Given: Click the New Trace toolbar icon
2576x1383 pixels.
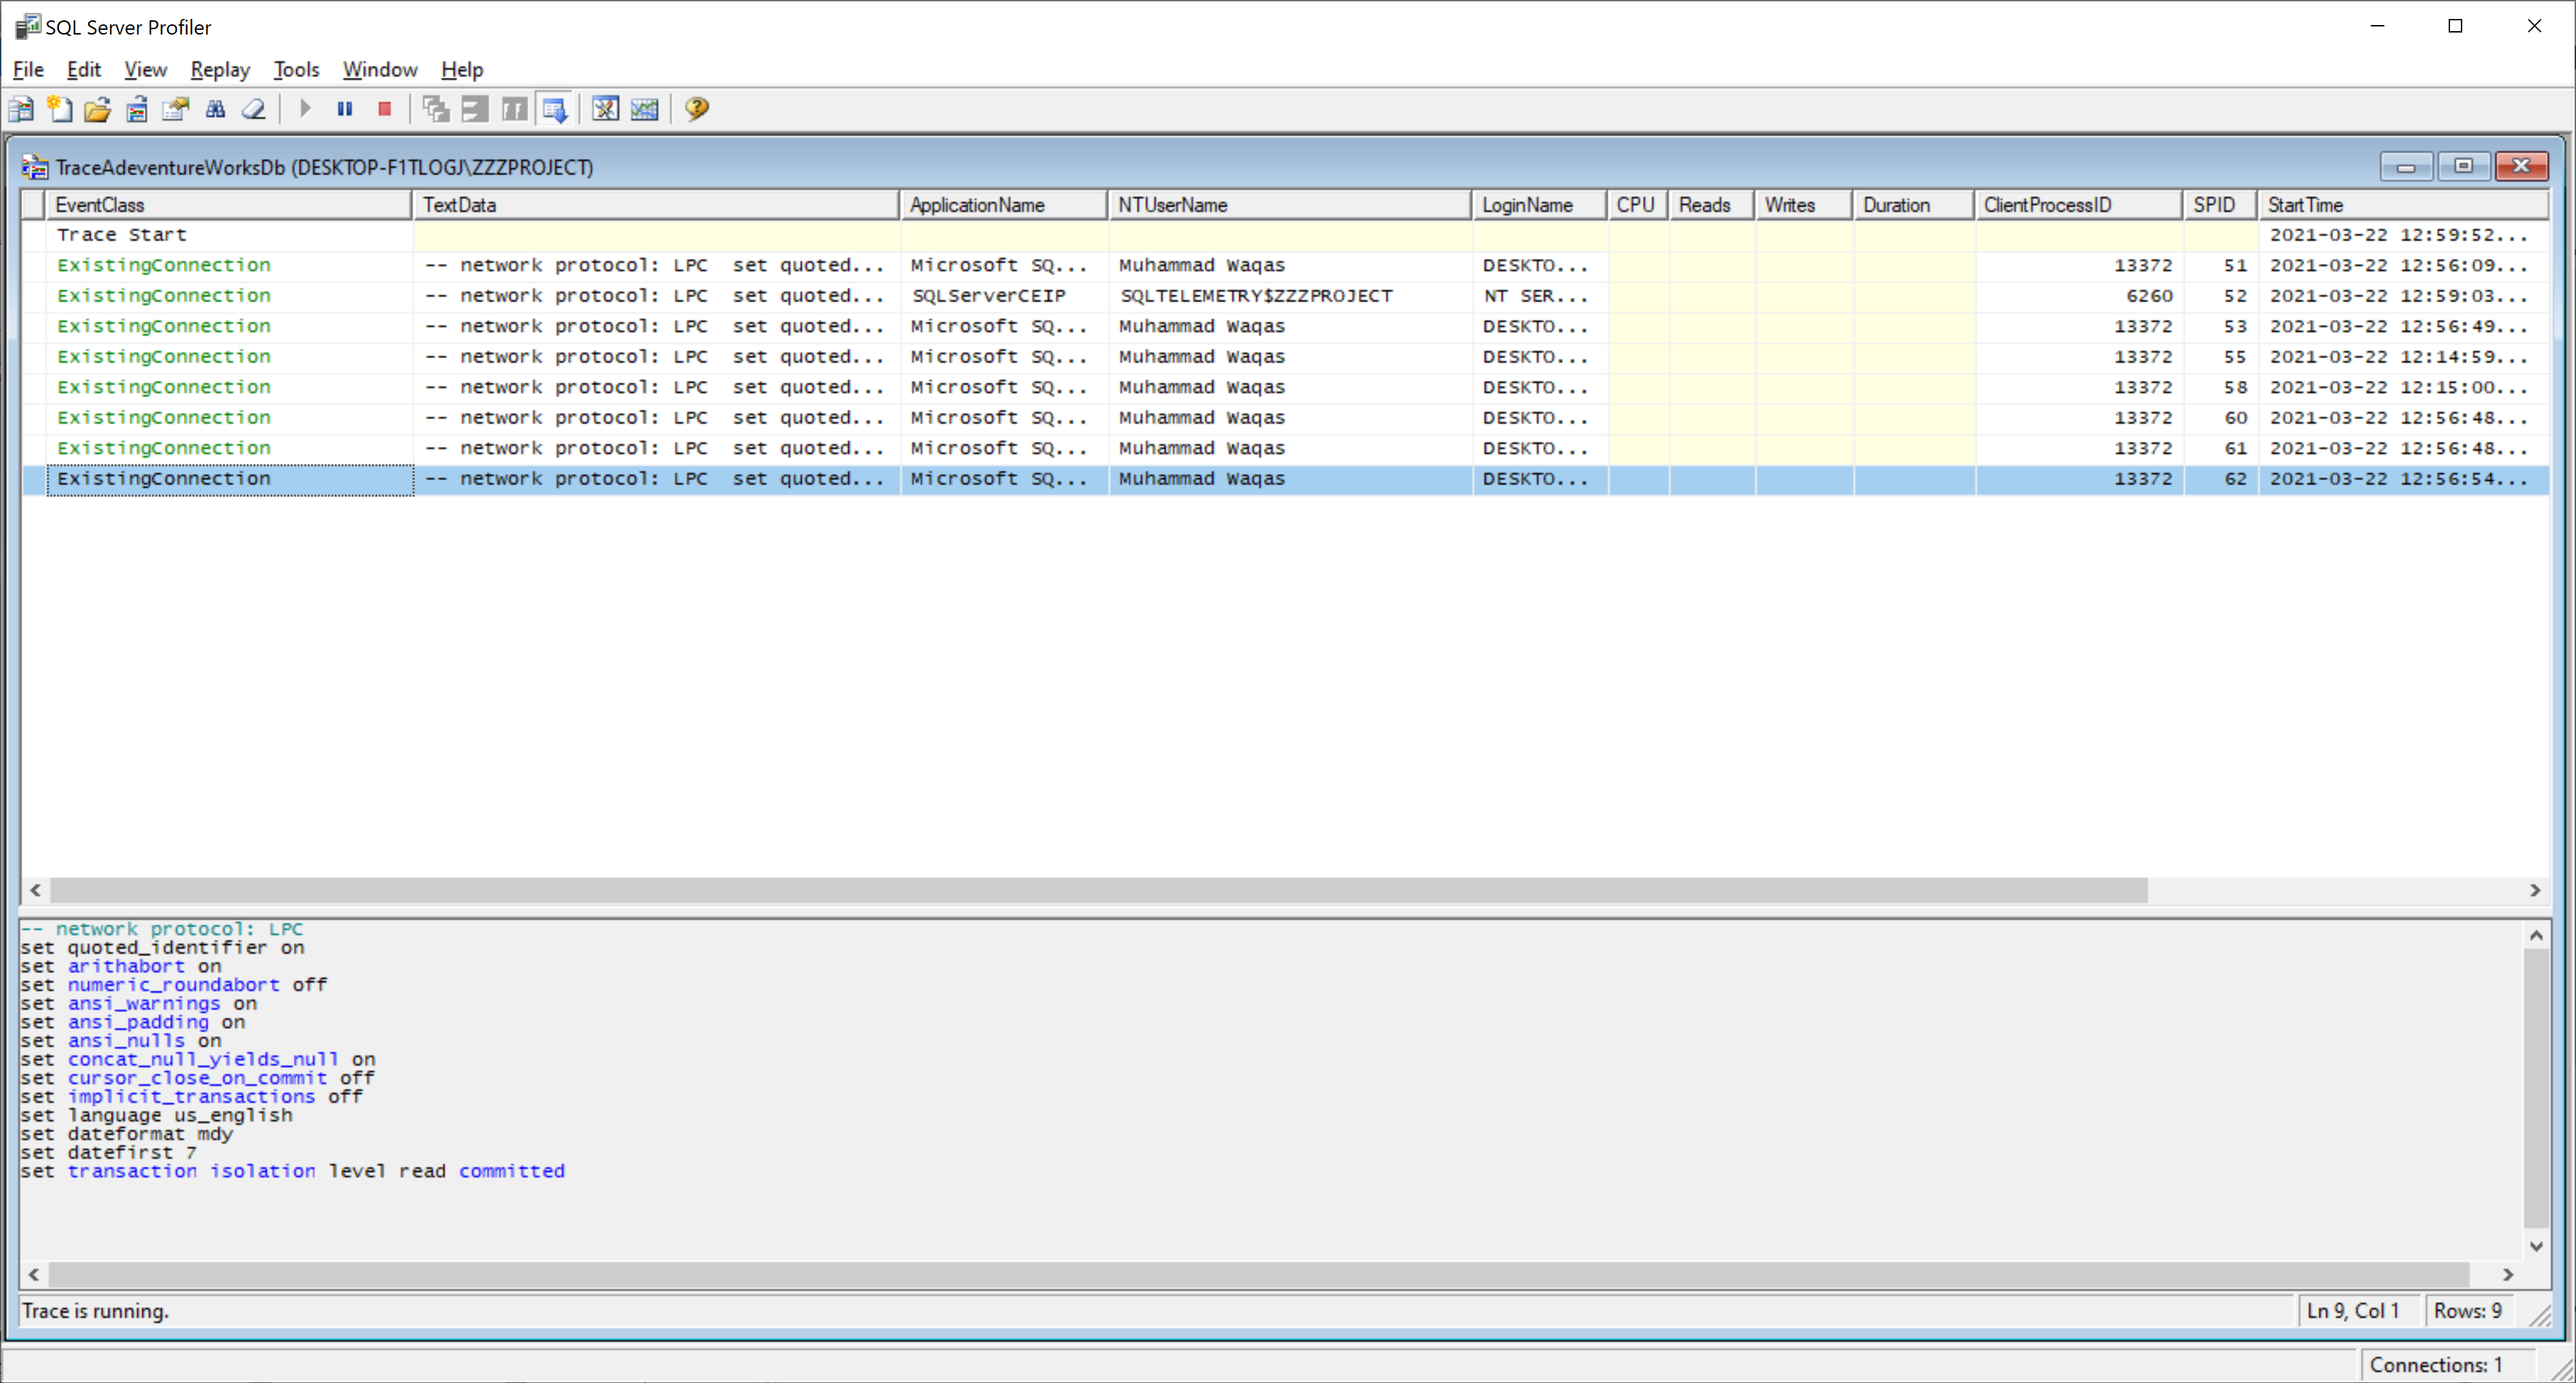Looking at the screenshot, I should click(21, 109).
